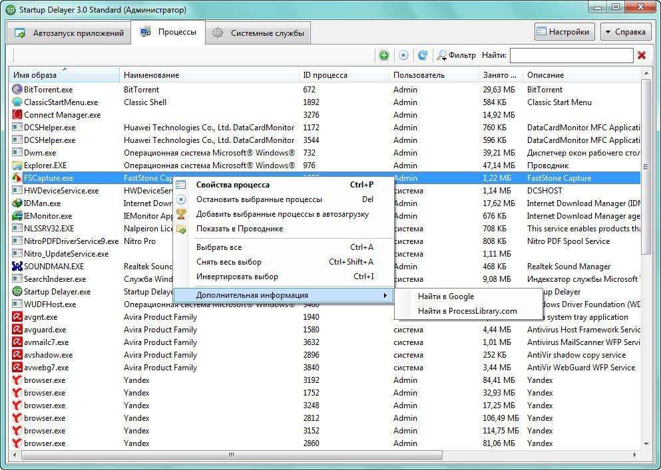The image size is (661, 470).
Task: Sort by ID процесса column header
Action: pyautogui.click(x=344, y=75)
